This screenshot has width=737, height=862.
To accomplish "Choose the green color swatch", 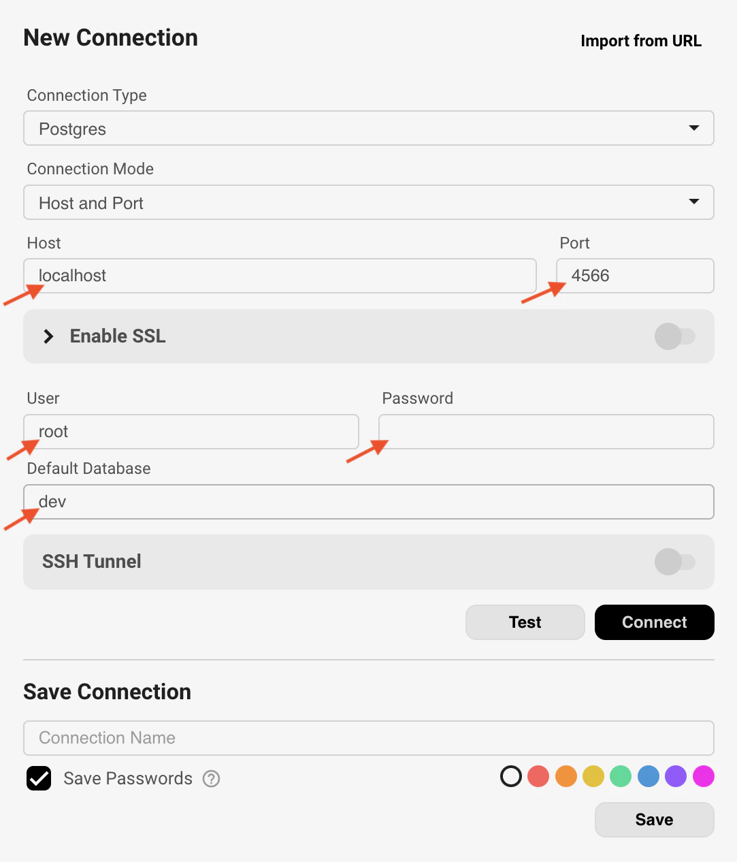I will click(621, 776).
